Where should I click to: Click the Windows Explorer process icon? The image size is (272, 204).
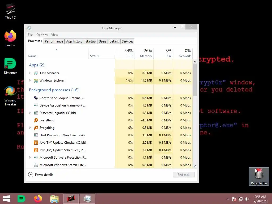[36, 81]
